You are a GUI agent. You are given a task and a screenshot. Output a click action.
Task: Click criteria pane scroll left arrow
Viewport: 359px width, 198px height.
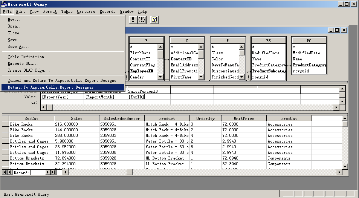tap(44, 107)
